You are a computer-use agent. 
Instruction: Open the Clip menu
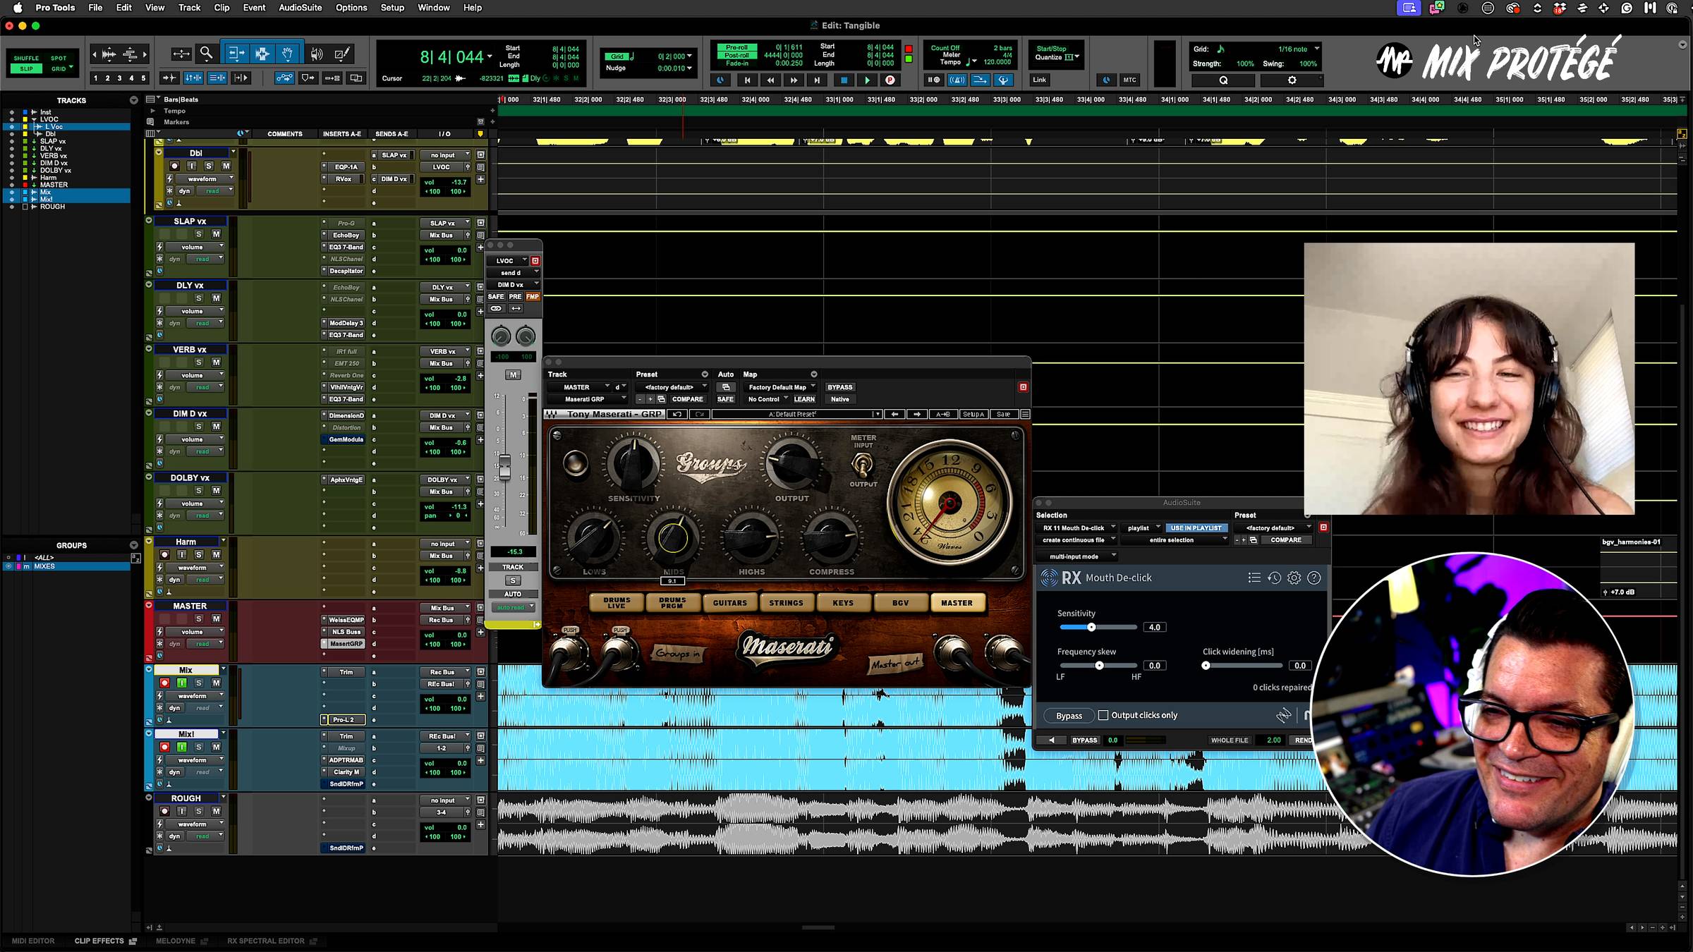coord(222,8)
